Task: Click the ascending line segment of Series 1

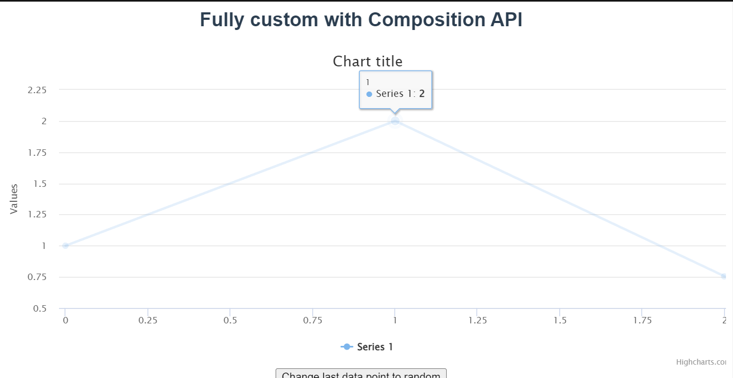Action: [230, 184]
